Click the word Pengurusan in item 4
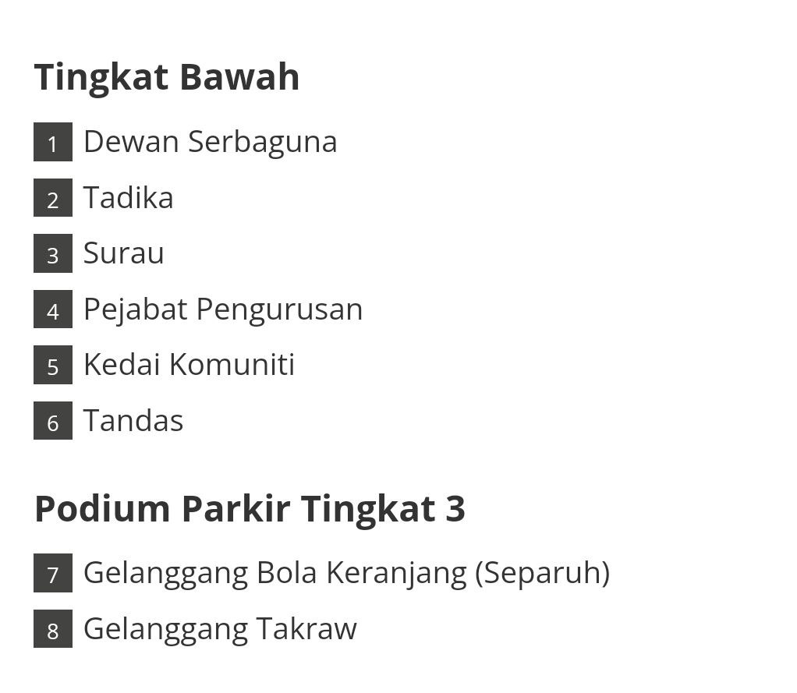 pyautogui.click(x=279, y=309)
